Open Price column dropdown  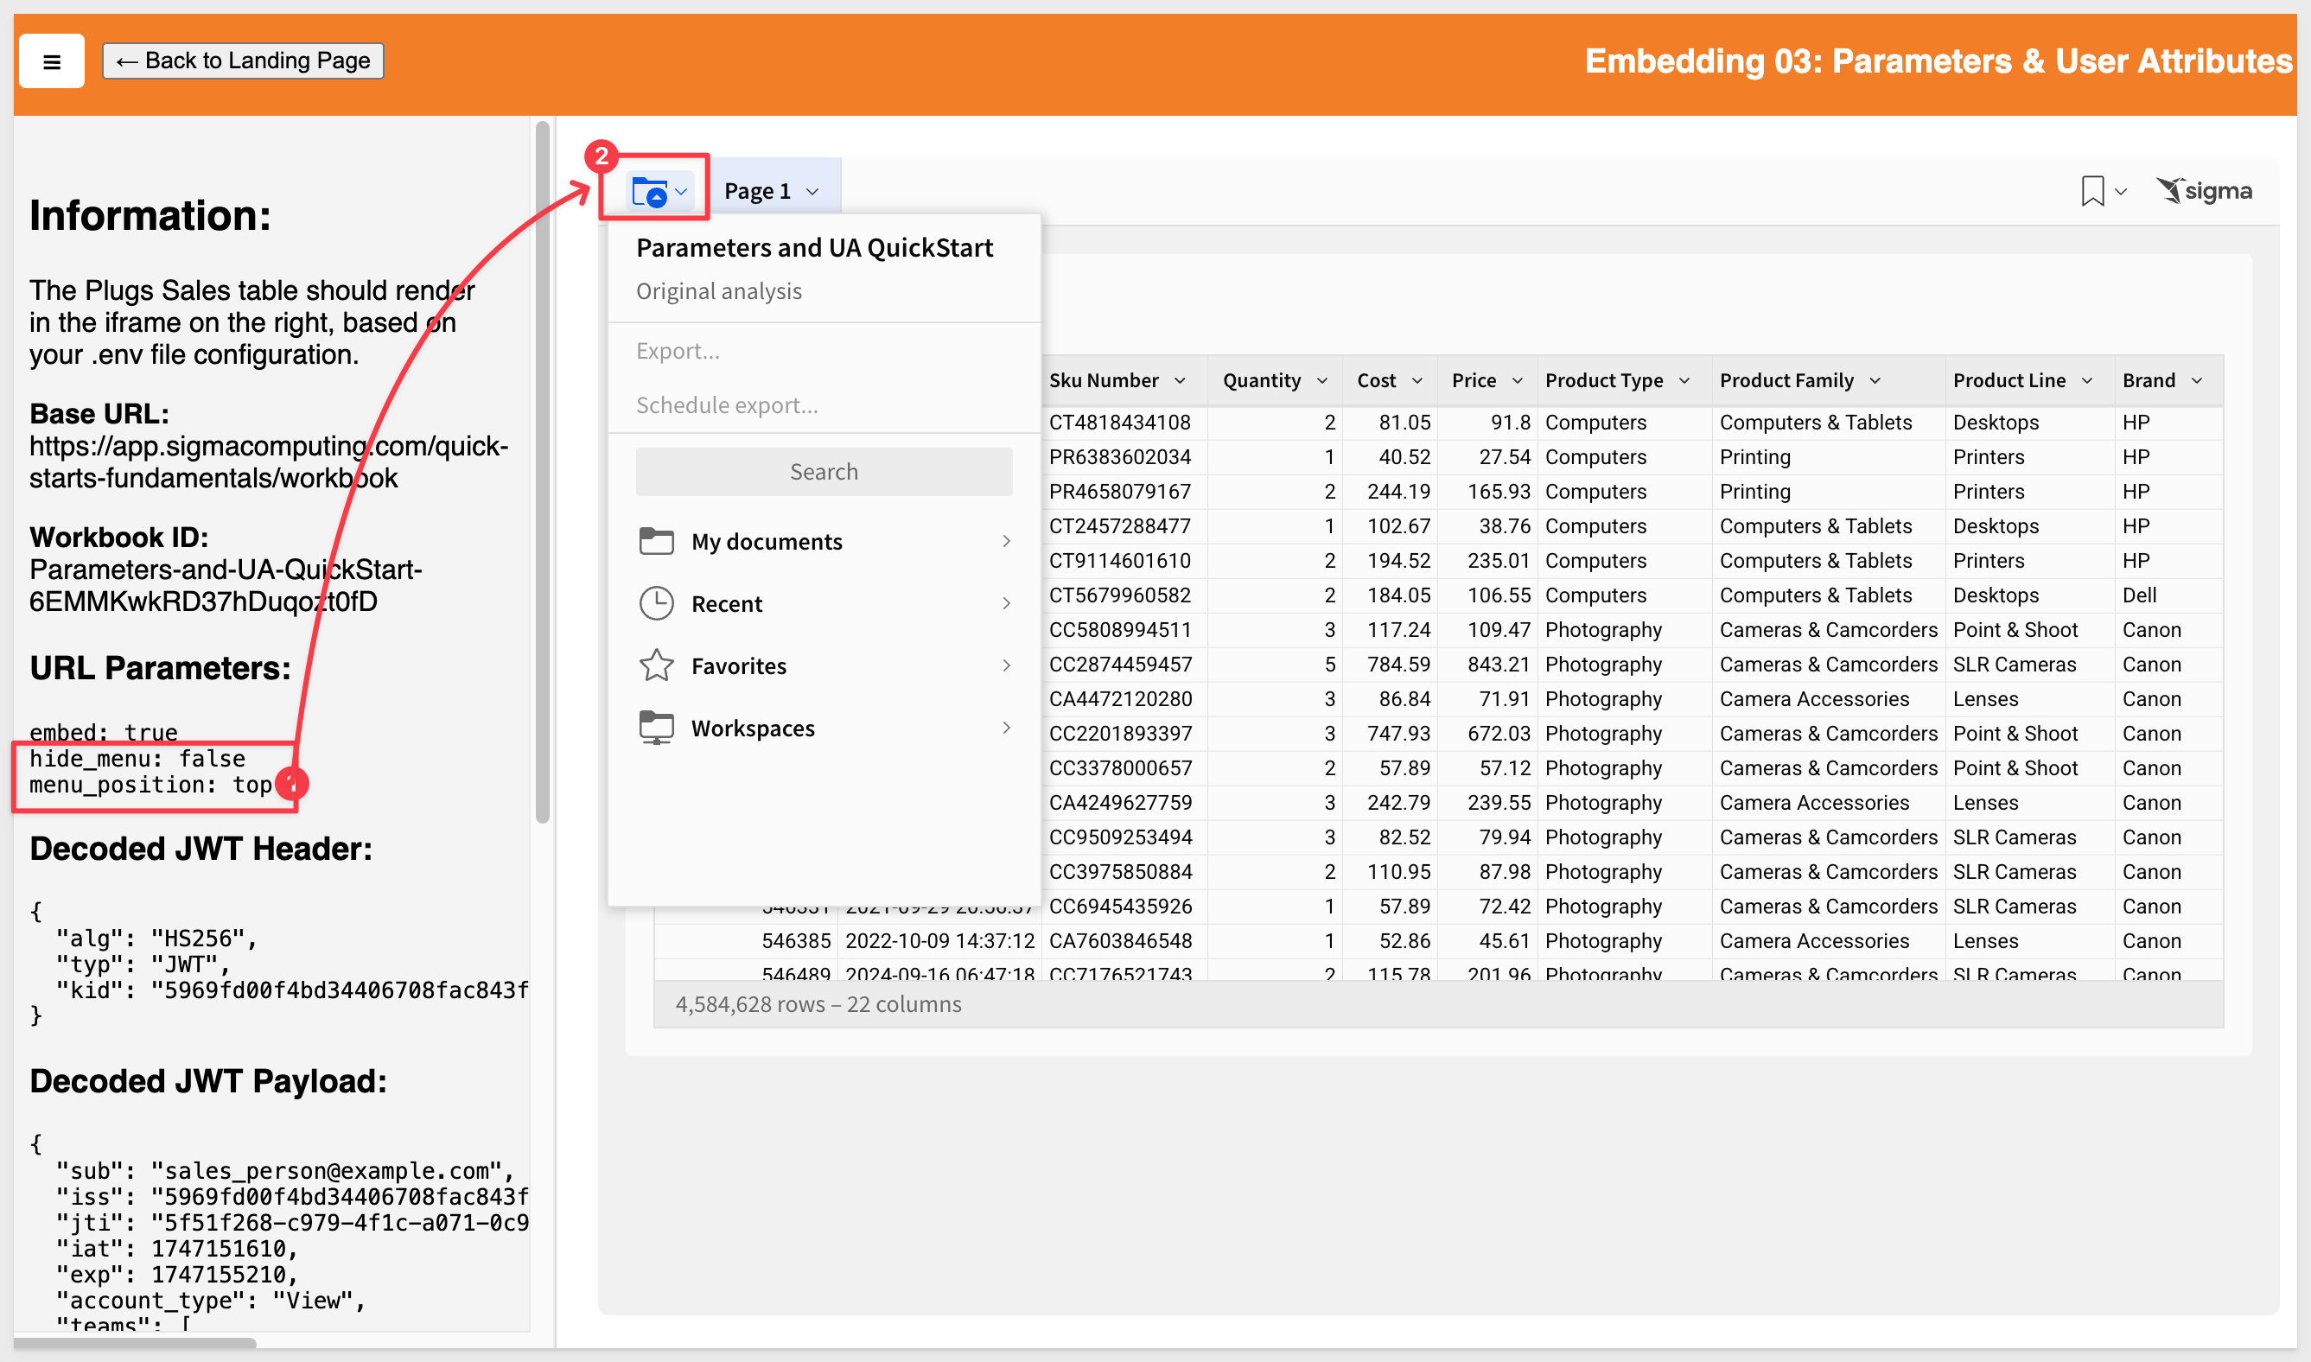[1517, 381]
